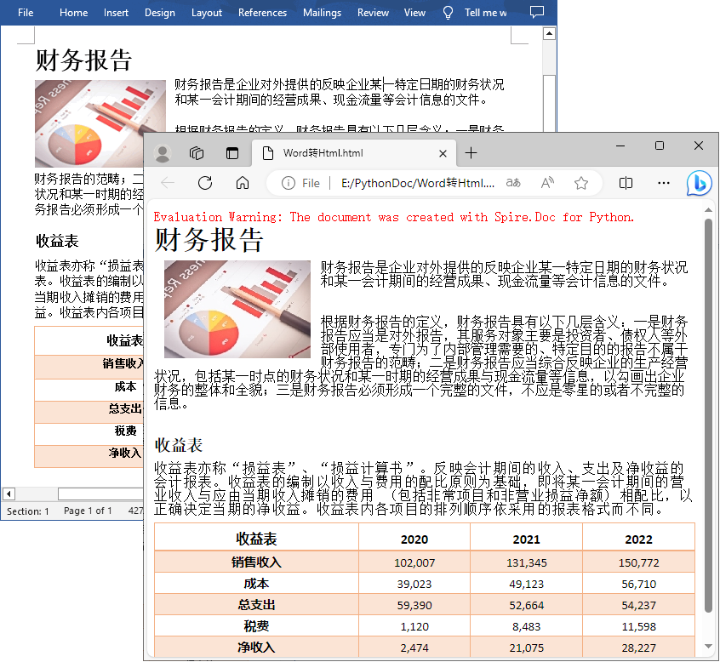Go to Edge home page icon

pos(243,183)
